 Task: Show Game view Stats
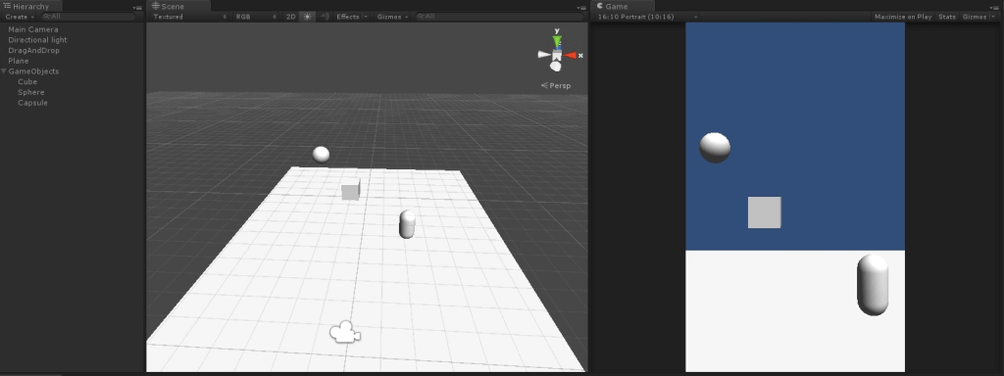point(947,17)
